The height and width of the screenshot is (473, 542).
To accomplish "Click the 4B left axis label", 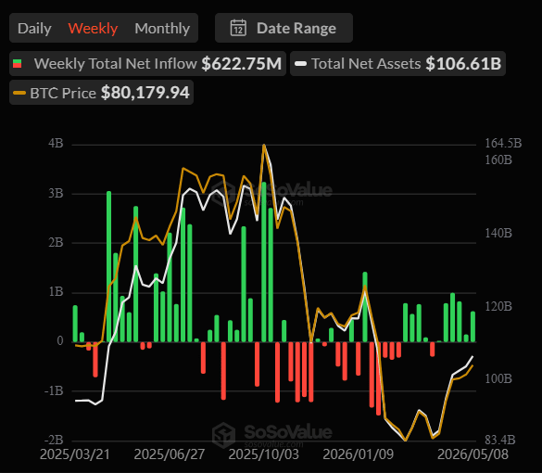I will tap(56, 143).
